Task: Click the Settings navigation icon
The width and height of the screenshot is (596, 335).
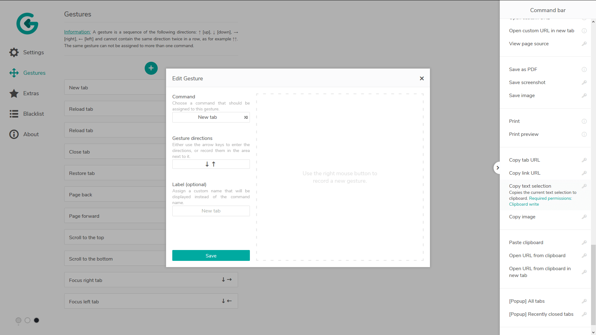Action: click(x=14, y=52)
